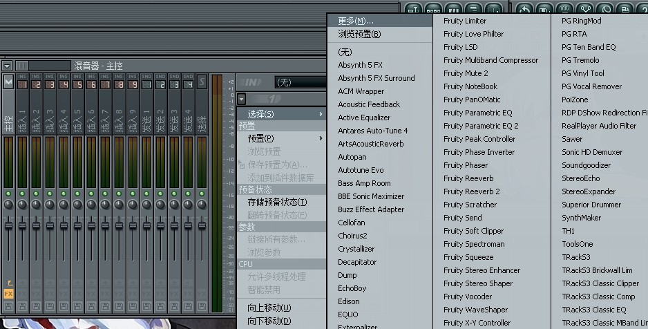Viewport: 648px width, 329px height.
Task: Click the step sequencer icon in top toolbar
Action: point(434,8)
